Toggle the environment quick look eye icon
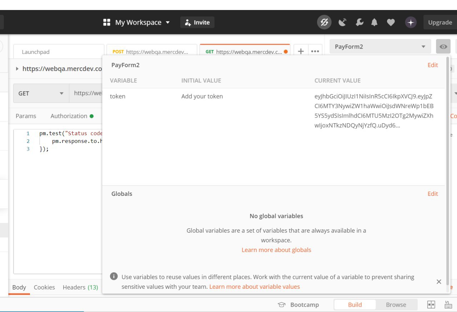Image resolution: width=457 pixels, height=312 pixels. (443, 47)
